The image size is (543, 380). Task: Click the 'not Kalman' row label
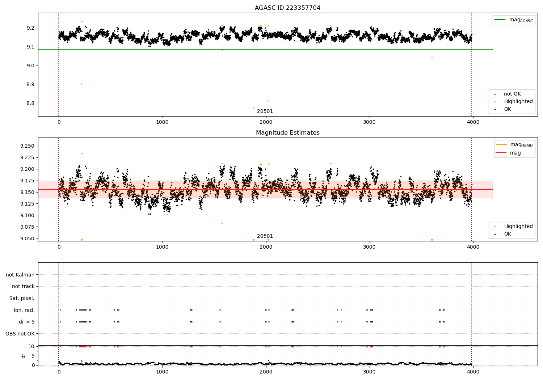tap(20, 275)
